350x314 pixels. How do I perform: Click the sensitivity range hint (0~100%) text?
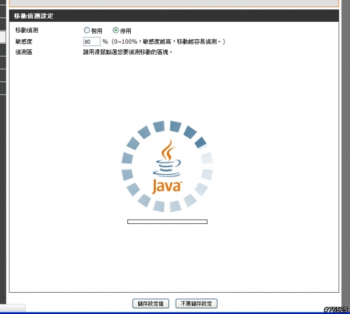point(168,42)
